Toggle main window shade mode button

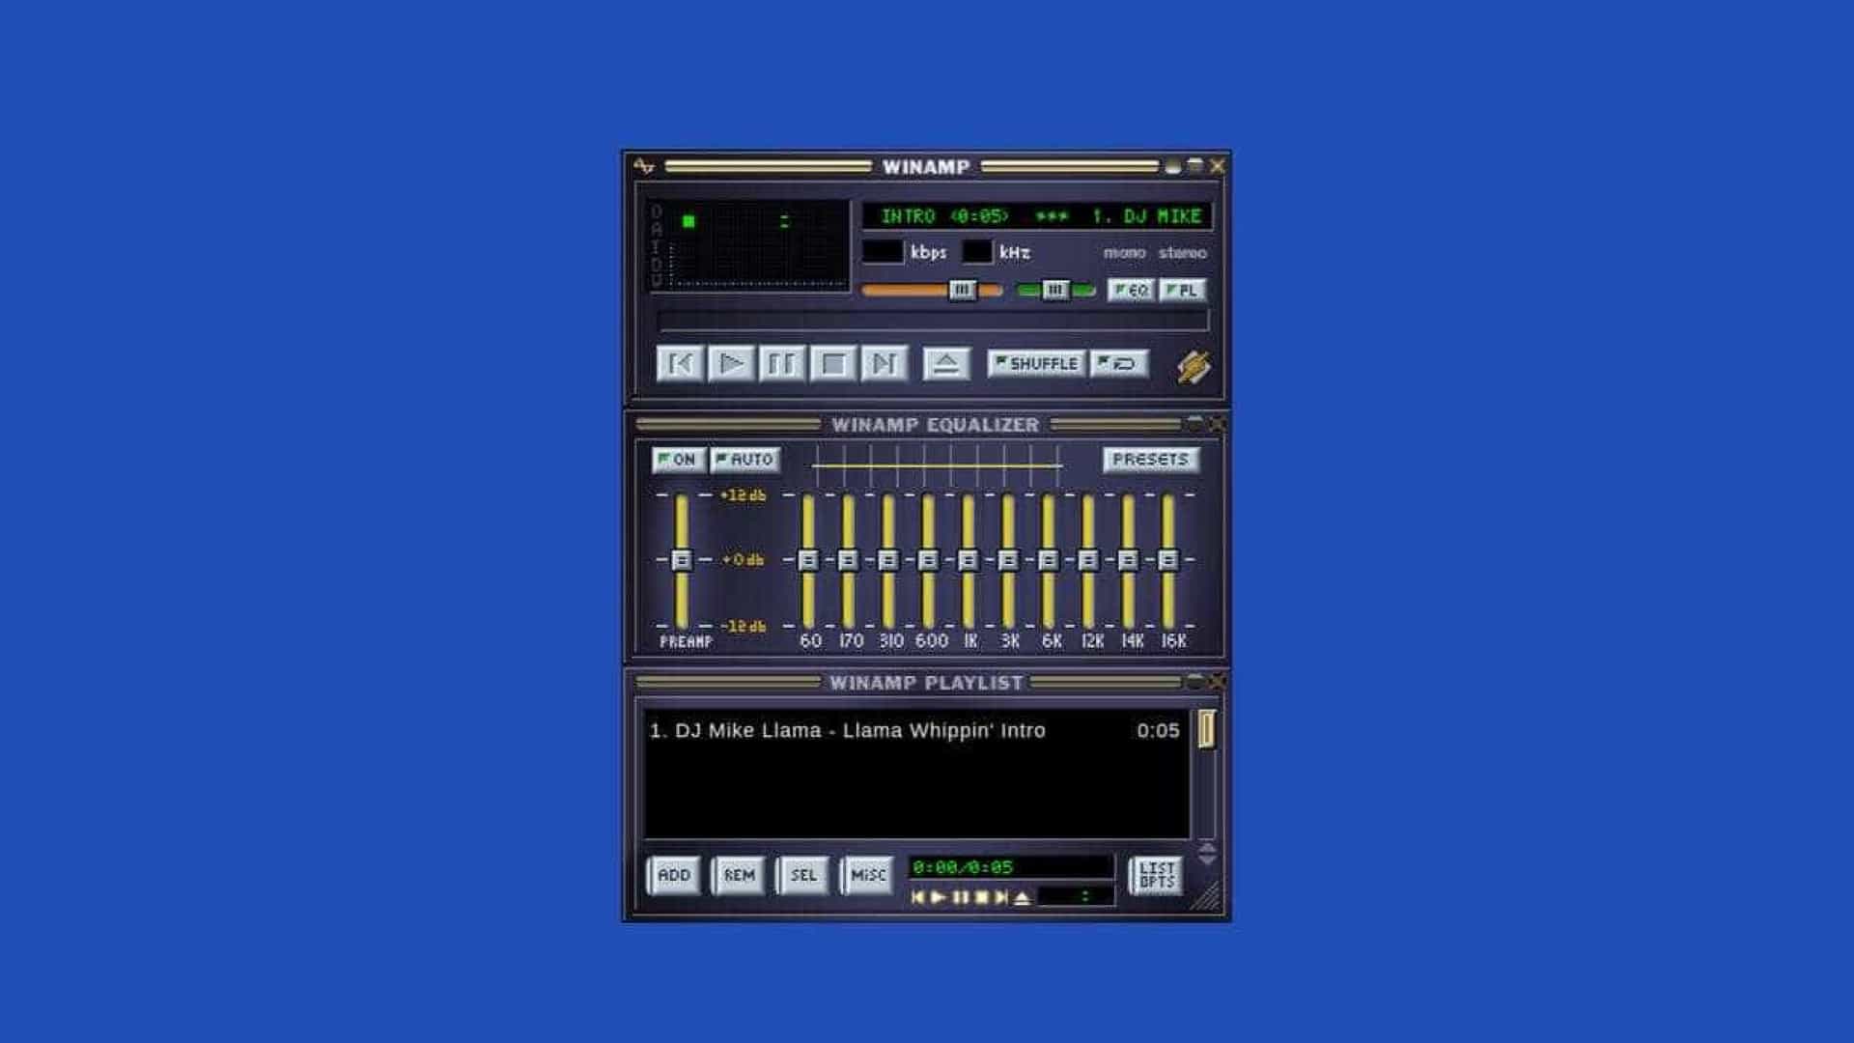[1195, 166]
